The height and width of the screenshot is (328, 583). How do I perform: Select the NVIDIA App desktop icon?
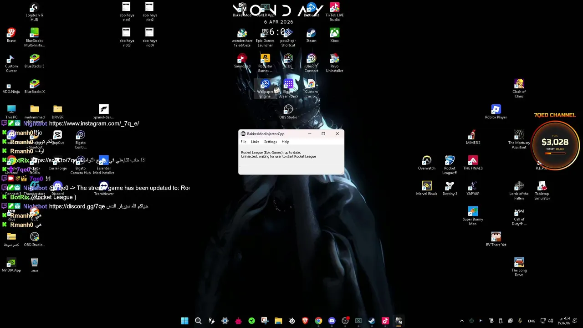coord(11,265)
